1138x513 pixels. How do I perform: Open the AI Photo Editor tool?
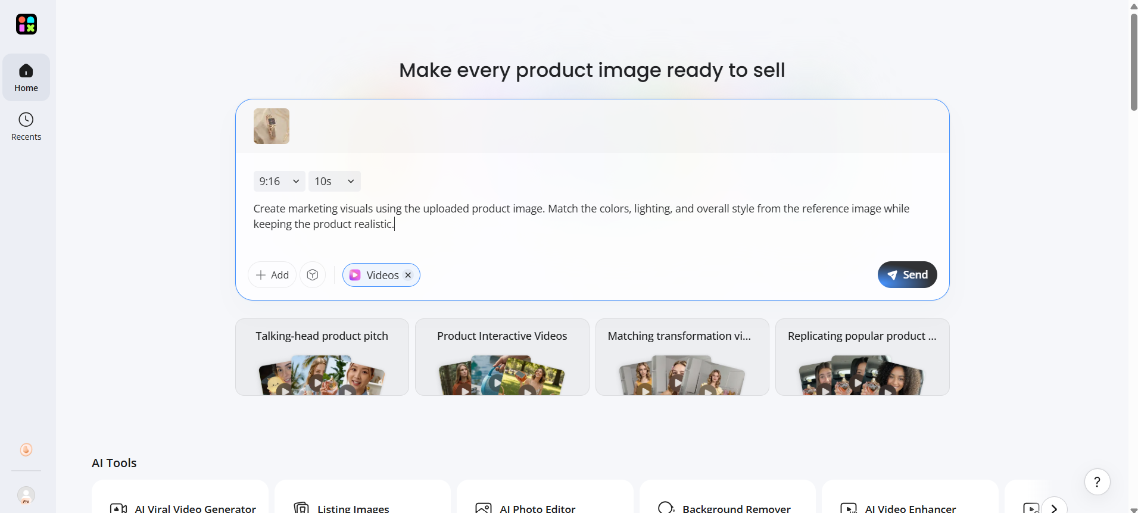tap(545, 498)
